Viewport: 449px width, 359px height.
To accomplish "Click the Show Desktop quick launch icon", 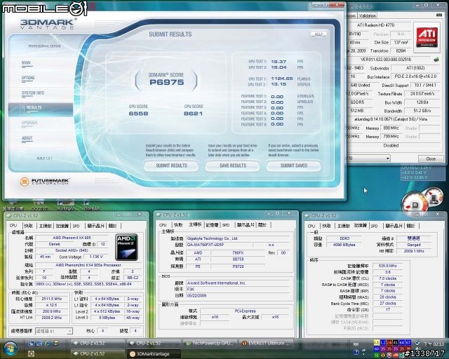I will click(31, 344).
